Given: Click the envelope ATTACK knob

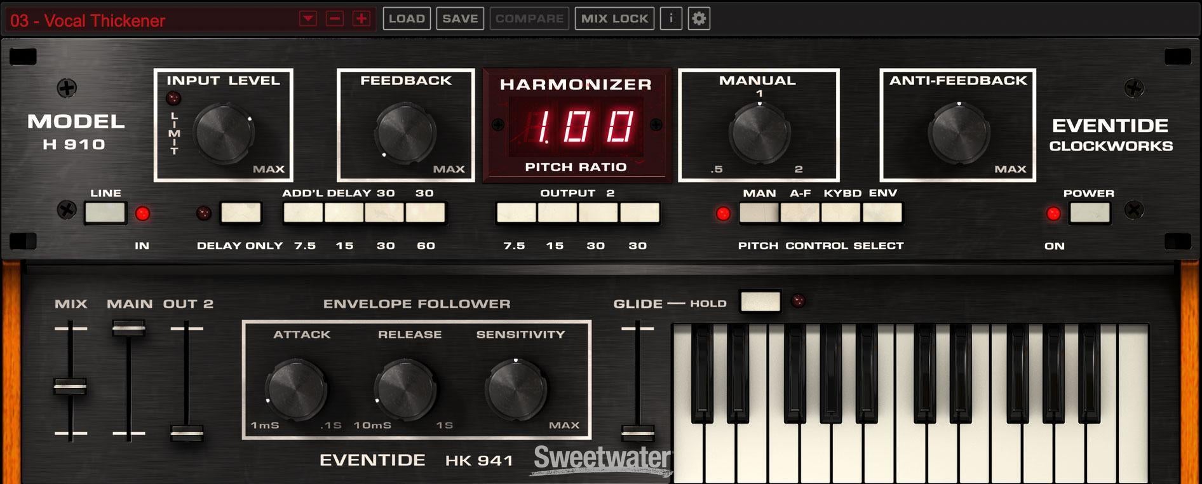Looking at the screenshot, I should tap(295, 389).
